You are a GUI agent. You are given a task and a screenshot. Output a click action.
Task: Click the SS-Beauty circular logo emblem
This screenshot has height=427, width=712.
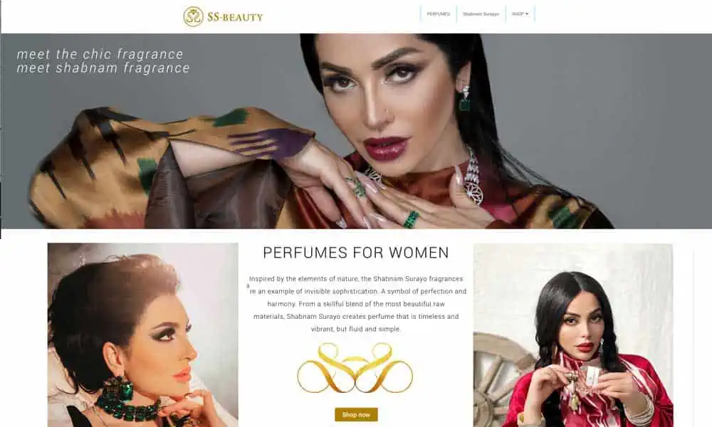[x=193, y=17]
